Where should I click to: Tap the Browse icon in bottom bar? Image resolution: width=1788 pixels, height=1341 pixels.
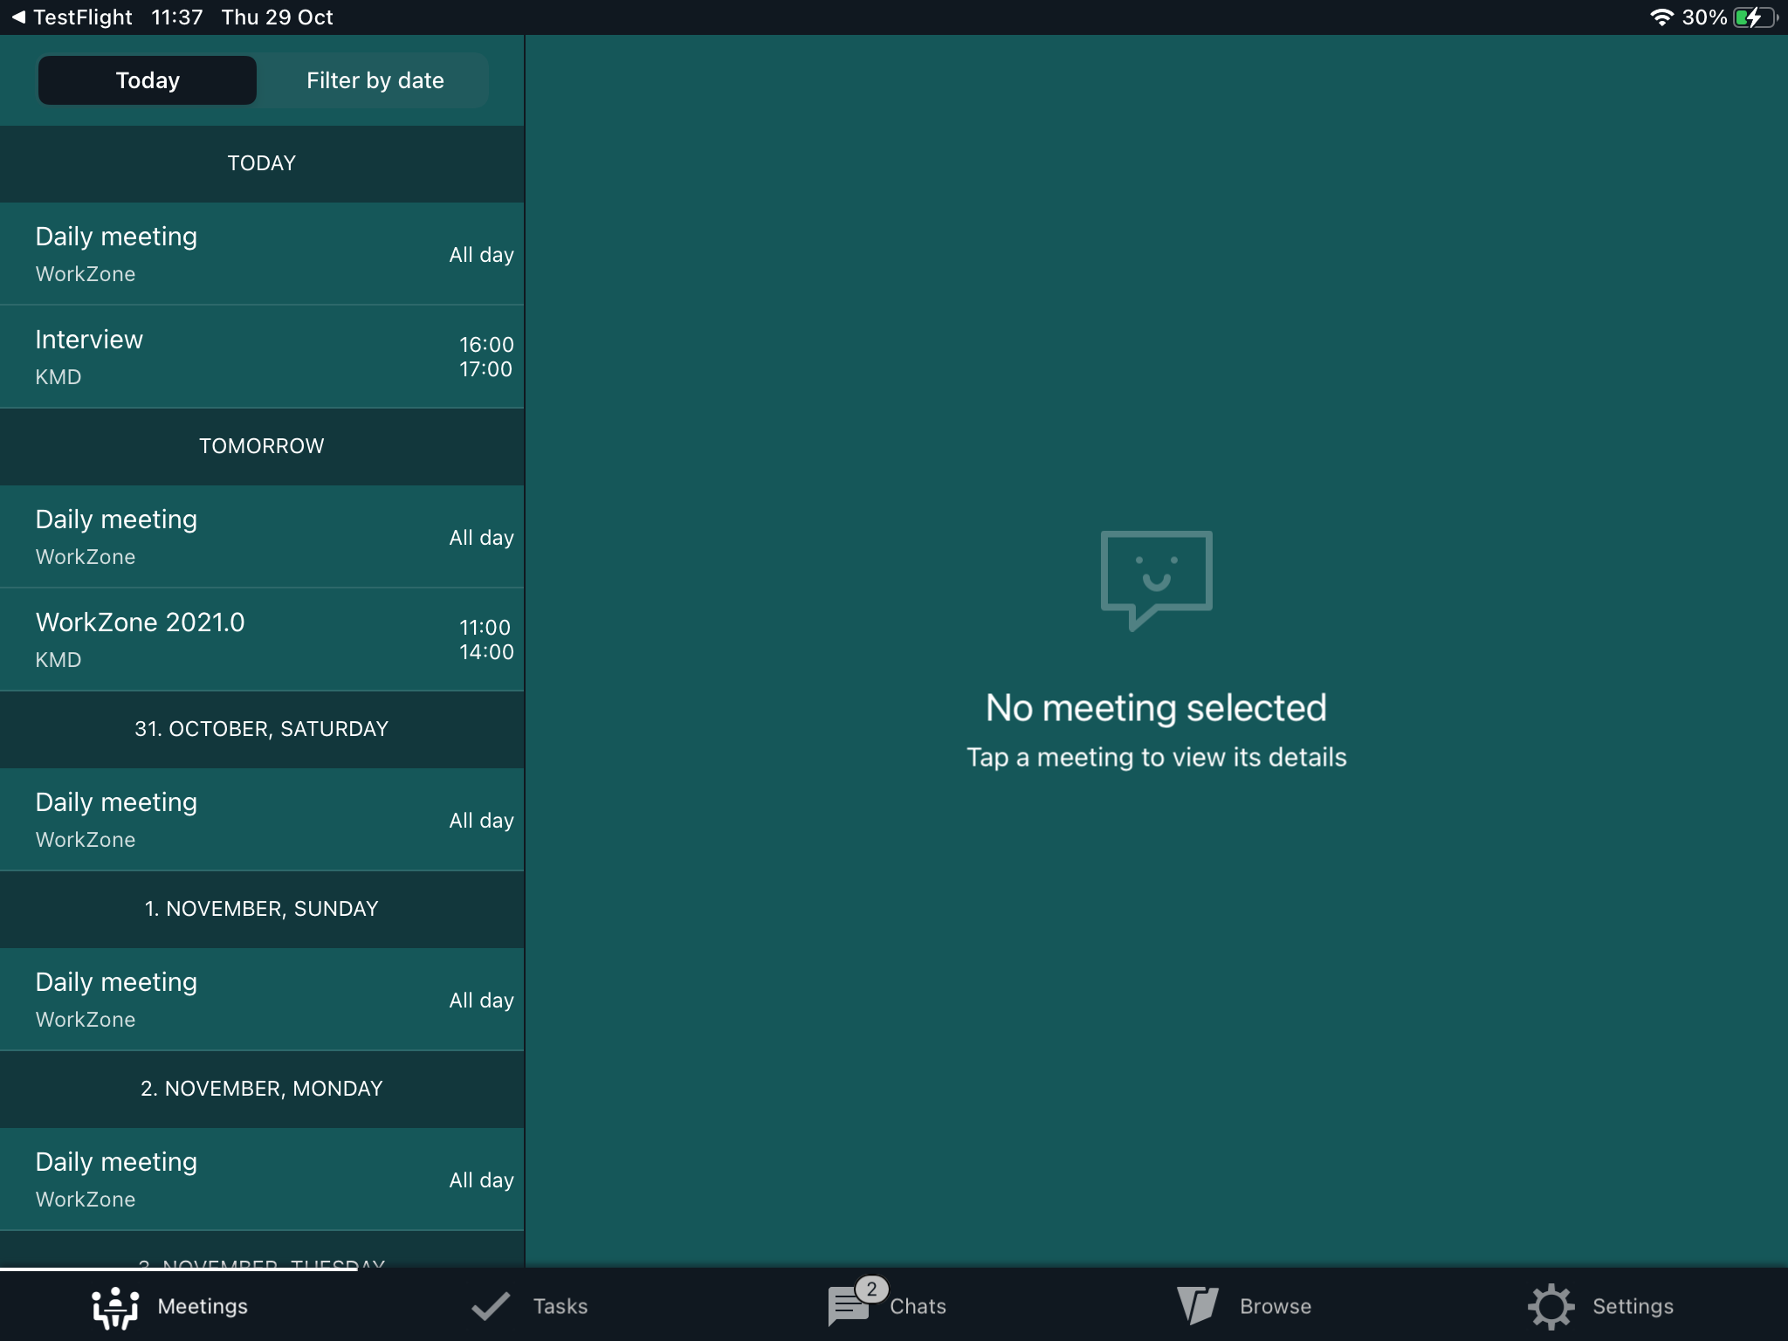click(x=1197, y=1307)
